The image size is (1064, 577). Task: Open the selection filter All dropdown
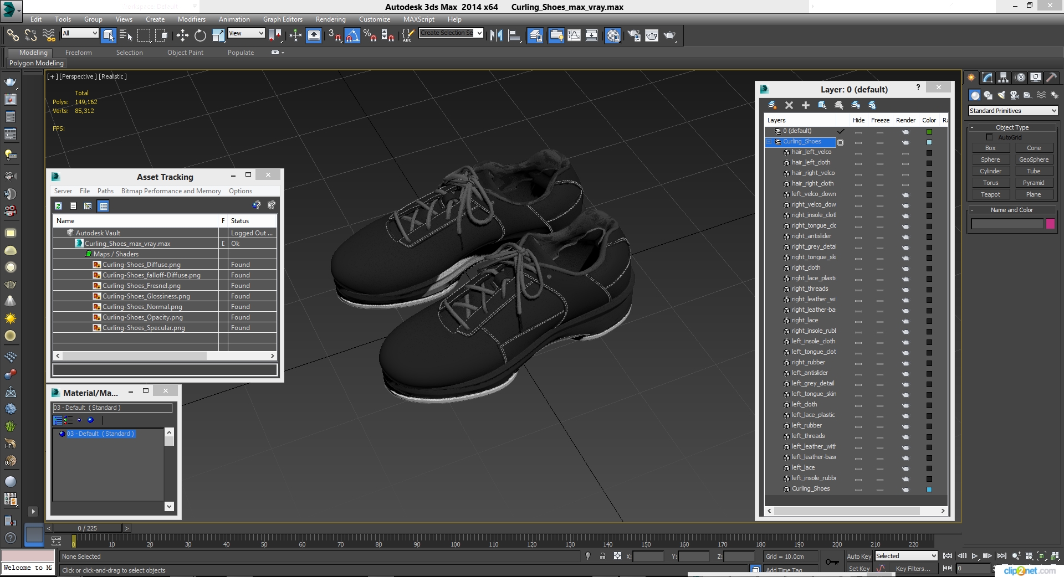click(80, 33)
